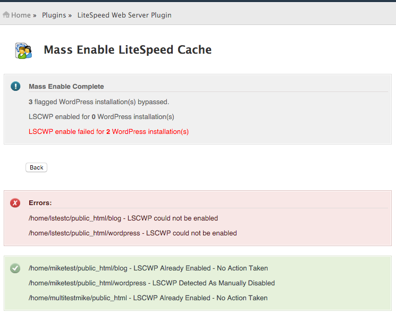Click the red LSCWP enable failed message
This screenshot has height=313, width=396.
(x=108, y=131)
